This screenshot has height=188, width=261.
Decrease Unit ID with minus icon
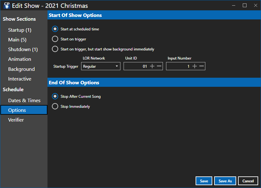coord(159,66)
